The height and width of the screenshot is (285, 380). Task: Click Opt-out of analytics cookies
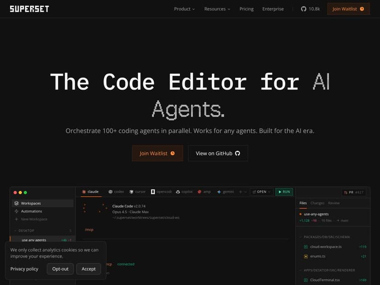pos(60,269)
